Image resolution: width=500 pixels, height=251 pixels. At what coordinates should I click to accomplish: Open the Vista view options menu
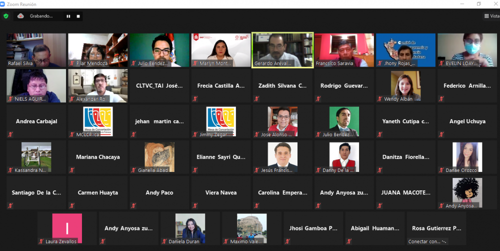tap(491, 16)
